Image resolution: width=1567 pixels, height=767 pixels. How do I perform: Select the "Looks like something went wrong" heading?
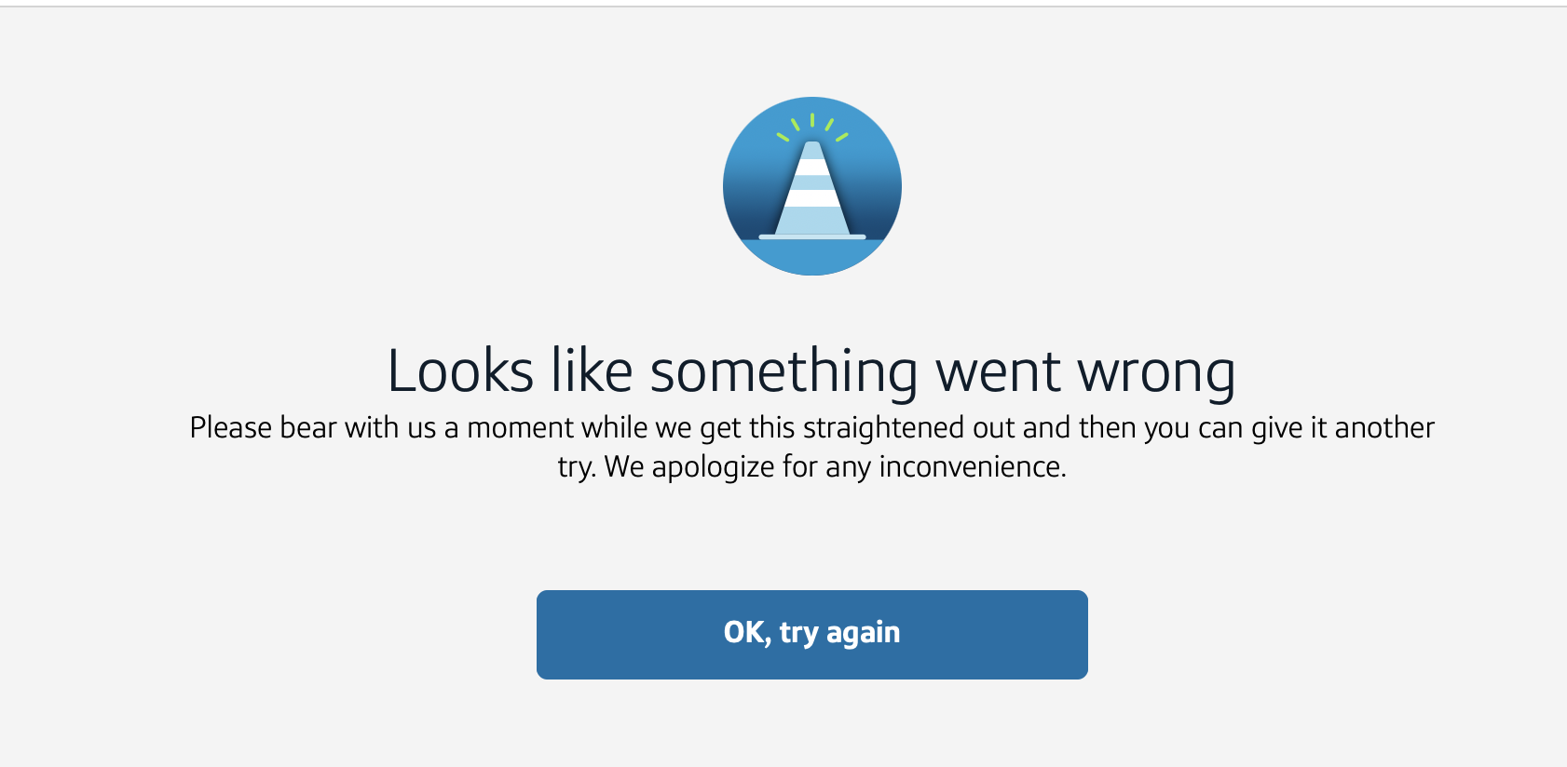click(811, 371)
